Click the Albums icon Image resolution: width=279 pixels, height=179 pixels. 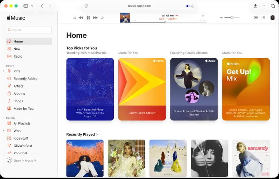[9, 94]
